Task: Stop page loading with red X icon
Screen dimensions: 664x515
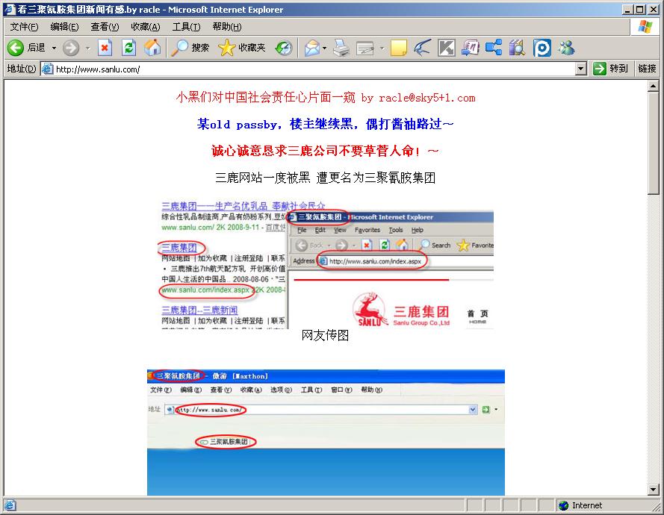Action: pyautogui.click(x=105, y=48)
